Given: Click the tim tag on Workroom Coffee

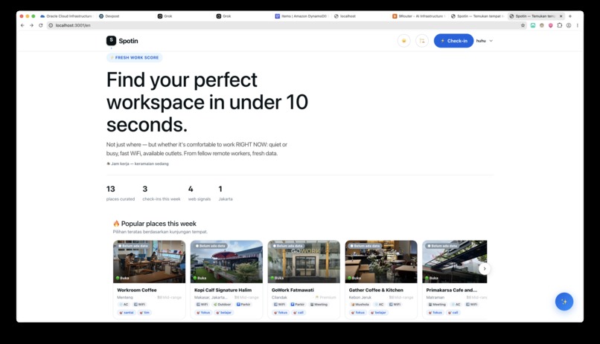Looking at the screenshot, I should pos(144,312).
